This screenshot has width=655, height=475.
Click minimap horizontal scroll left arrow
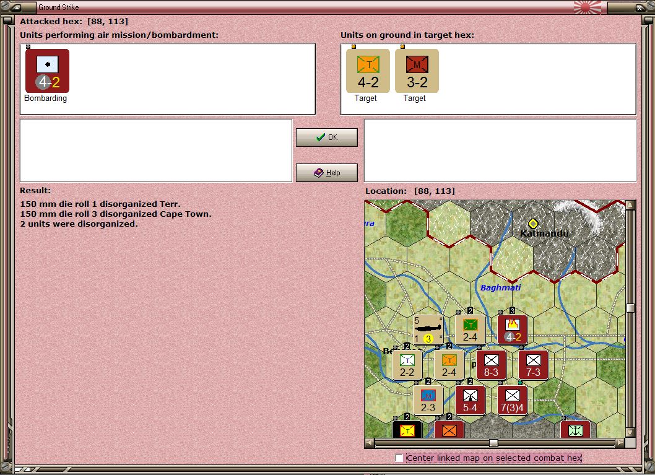(370, 442)
